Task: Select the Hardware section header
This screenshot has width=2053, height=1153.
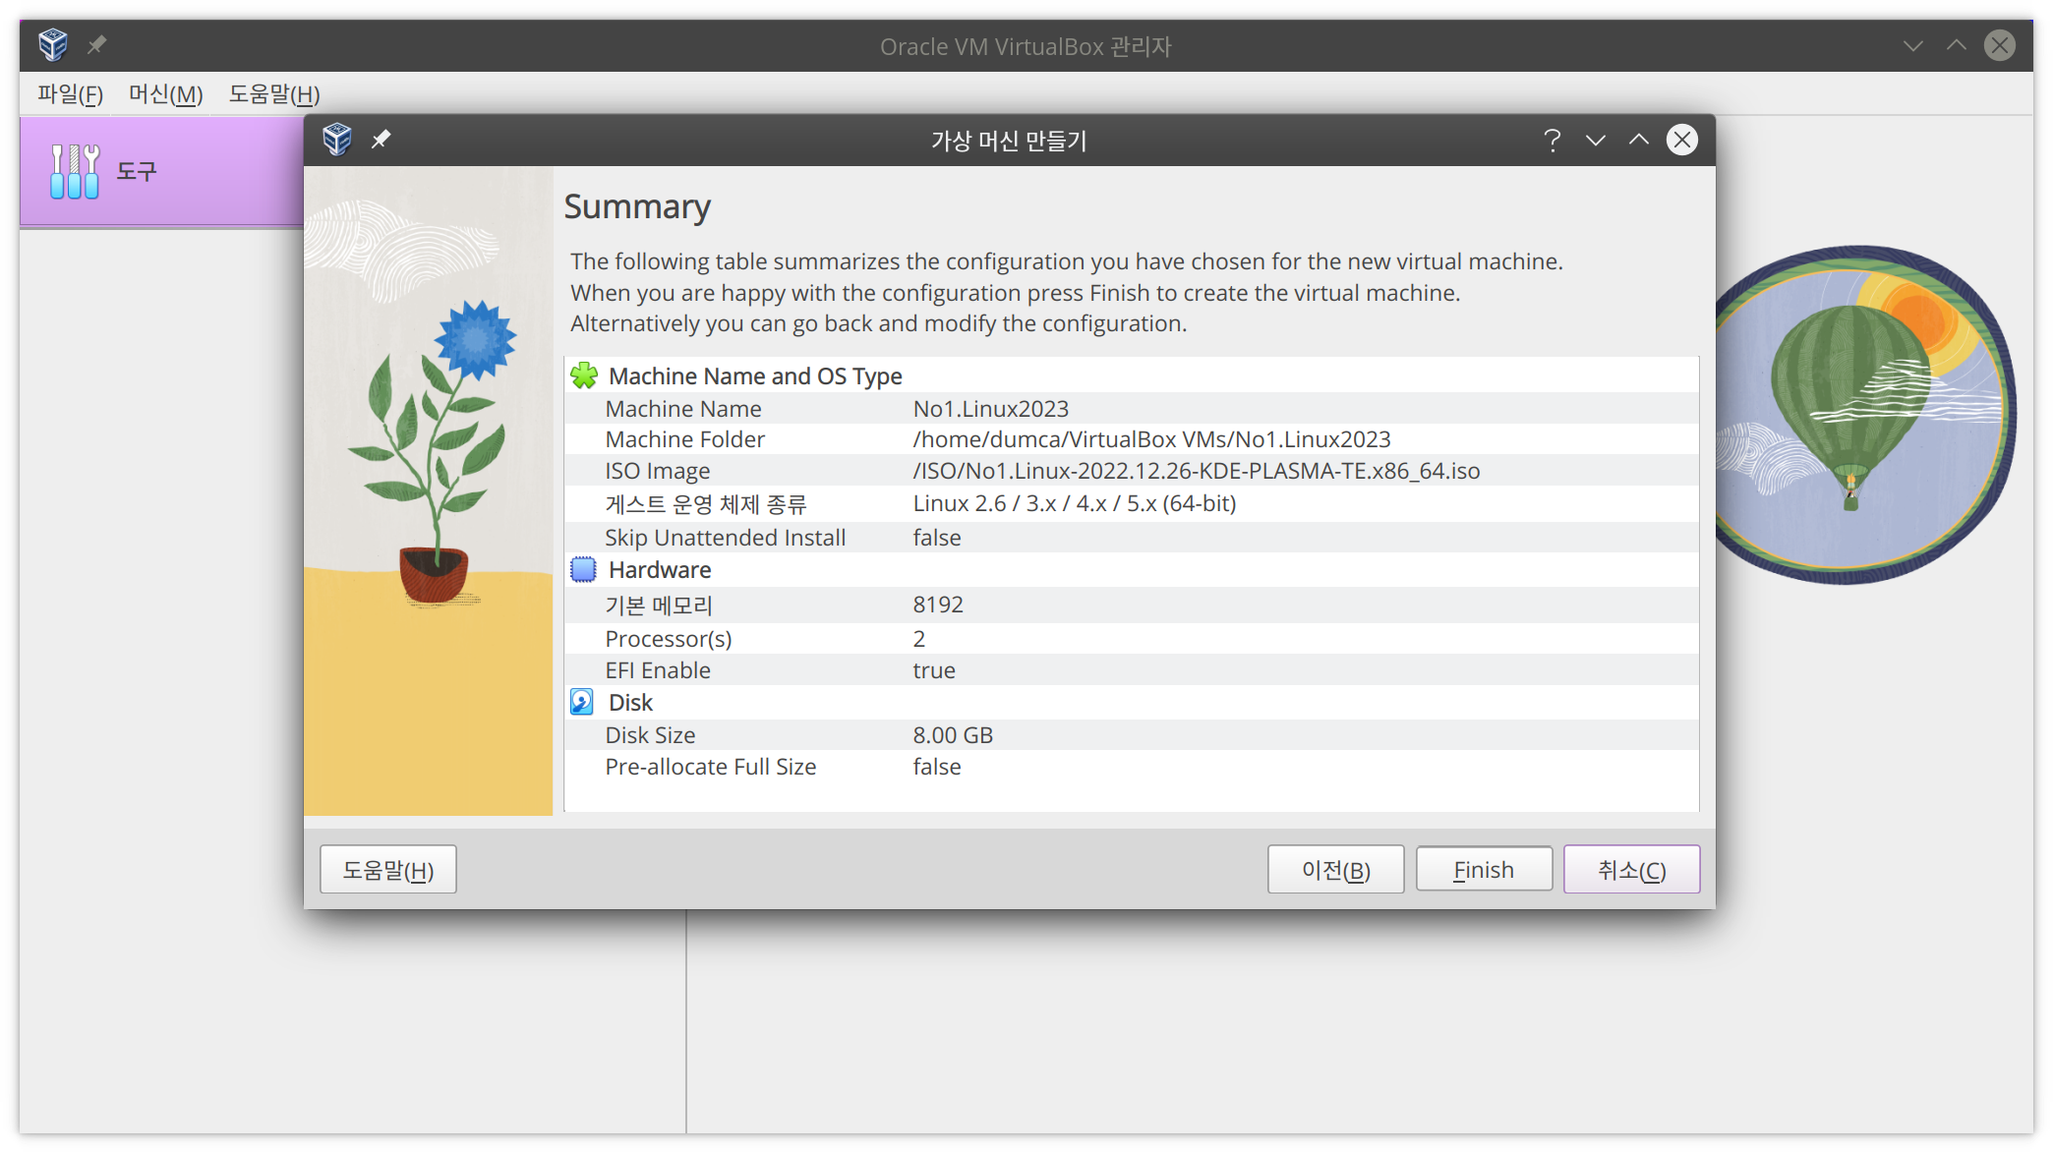Action: click(660, 570)
